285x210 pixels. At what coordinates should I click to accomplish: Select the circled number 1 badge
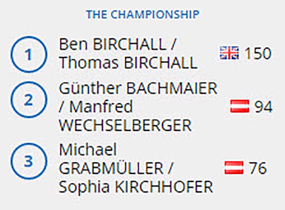click(x=28, y=55)
